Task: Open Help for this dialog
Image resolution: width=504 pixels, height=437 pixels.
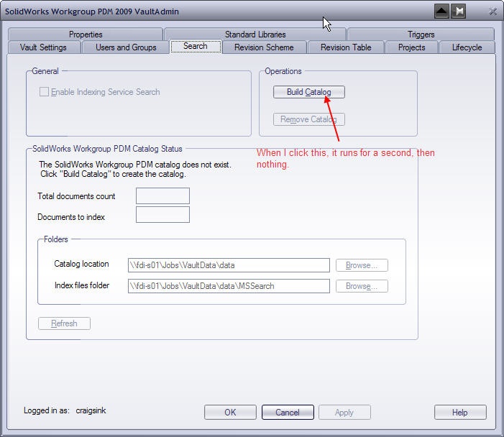Action: [460, 413]
